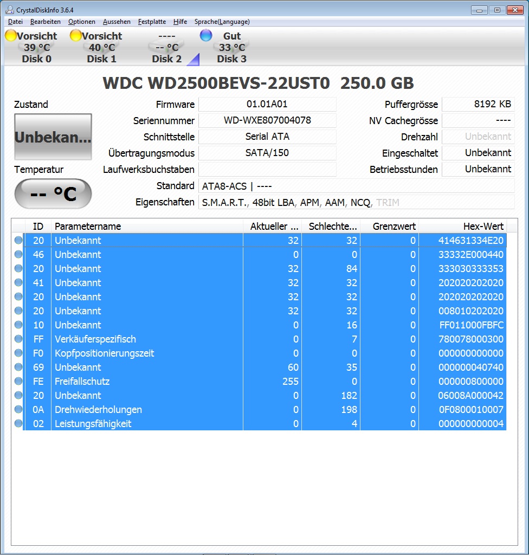Click hex value 33332E000440

pos(471,255)
